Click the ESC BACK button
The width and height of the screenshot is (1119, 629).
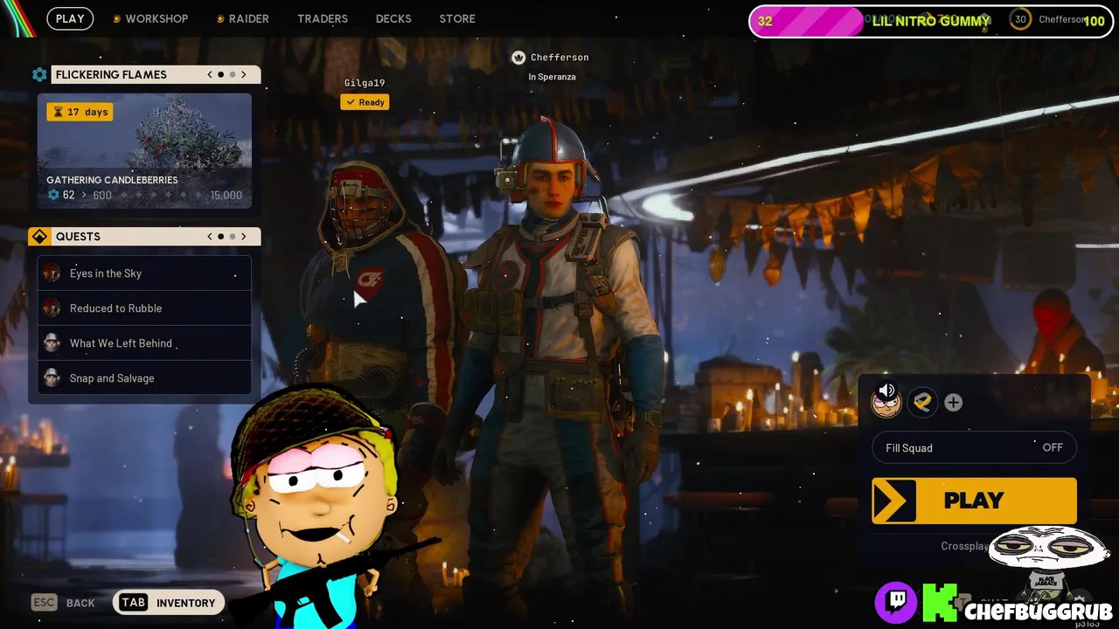pos(63,603)
